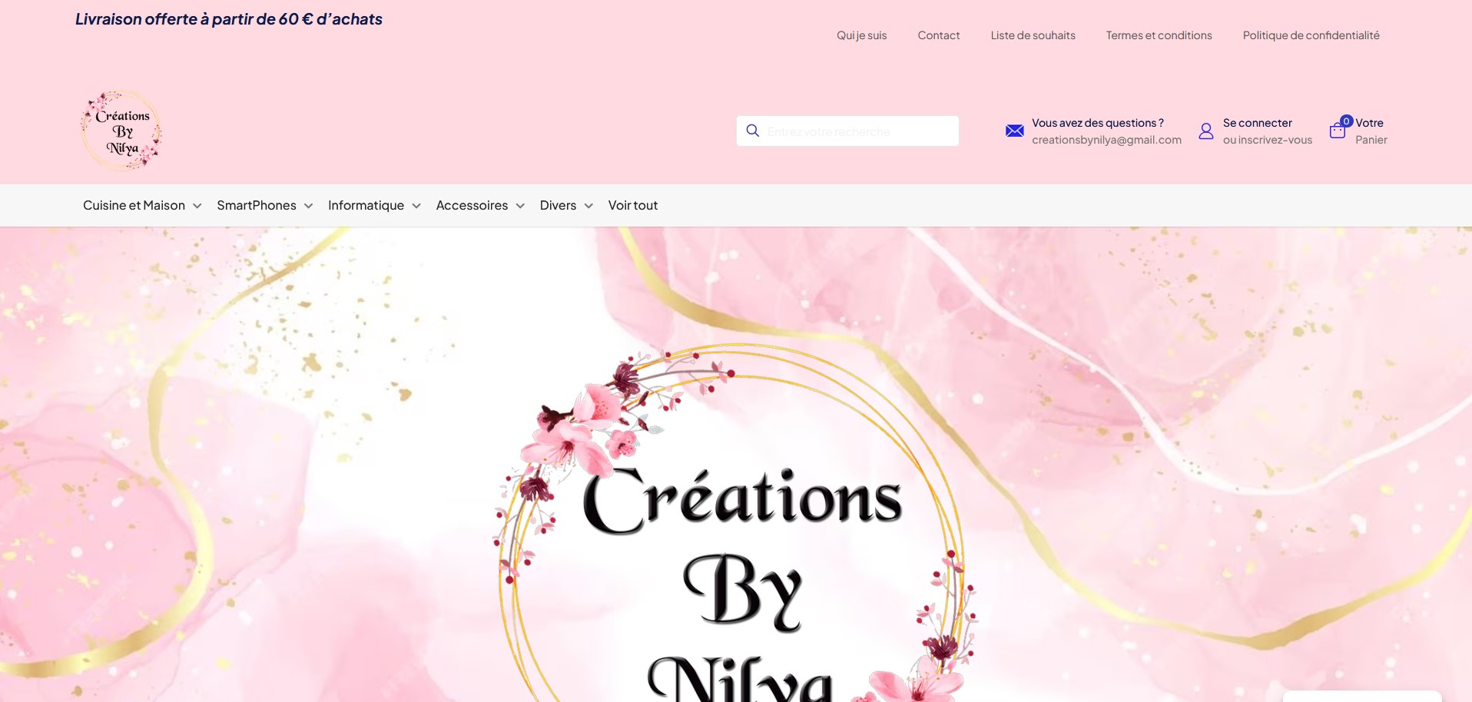Click the flower wreath logo in the banner
Screen dimensions: 1472x702
point(736,530)
